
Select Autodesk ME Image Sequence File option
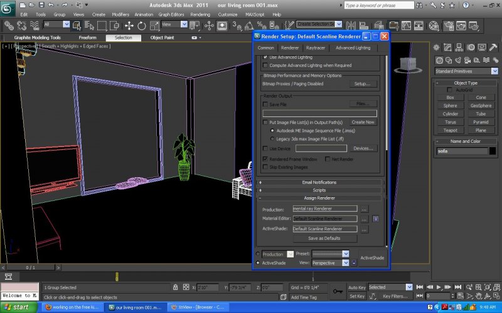272,131
